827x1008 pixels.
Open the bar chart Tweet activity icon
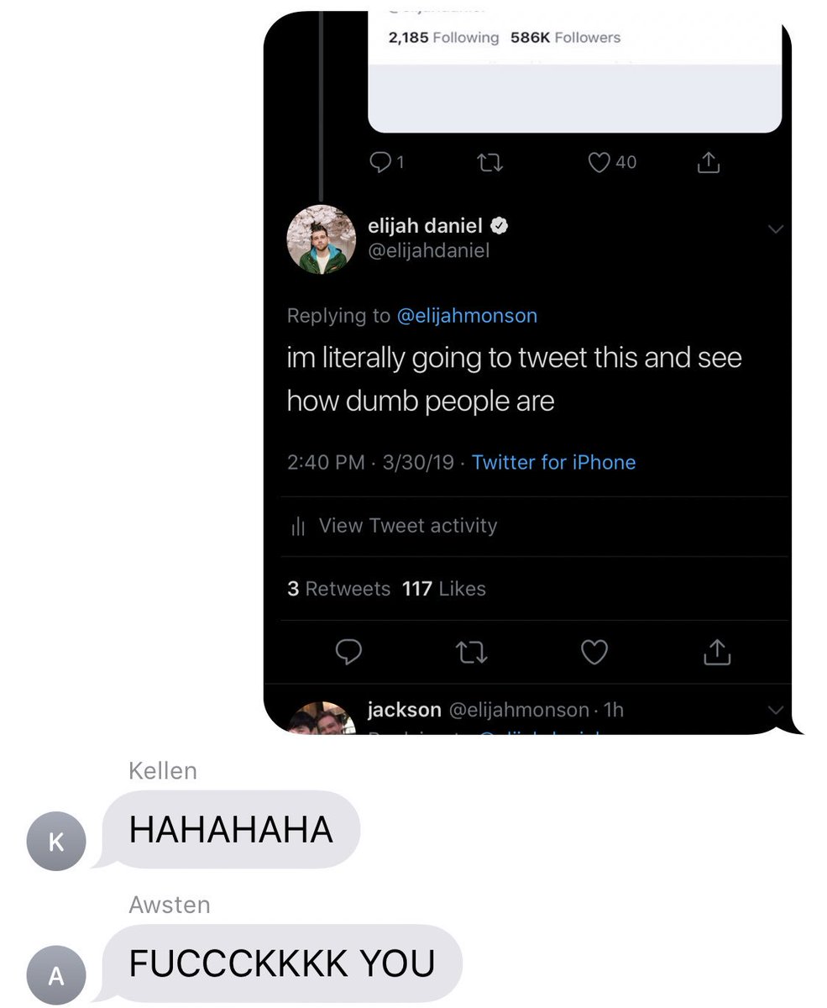(297, 527)
